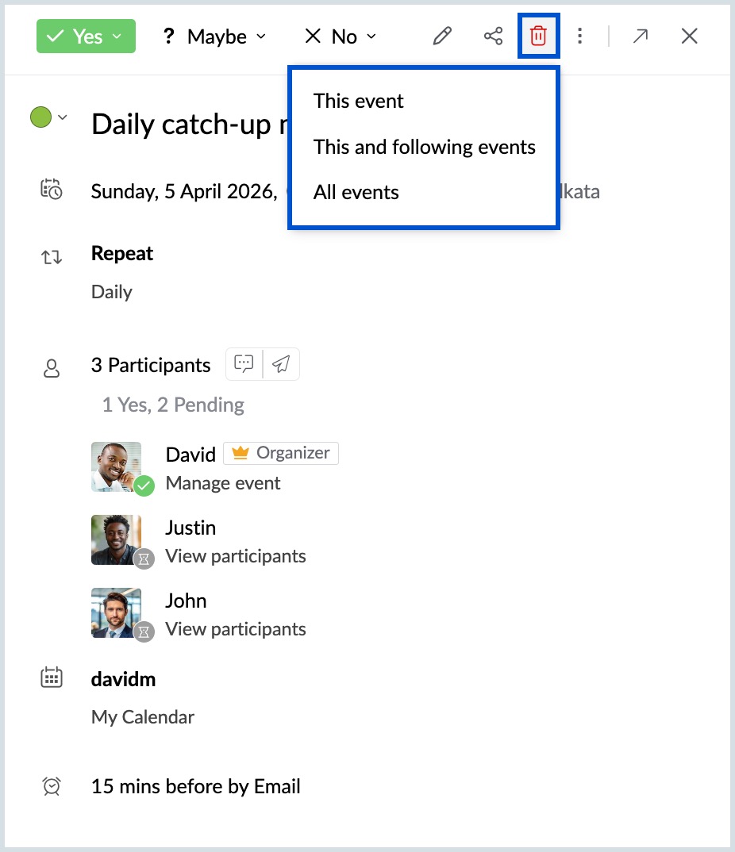Screen dimensions: 735x852
Task: Open the three-dot more options icon
Action: [x=580, y=36]
